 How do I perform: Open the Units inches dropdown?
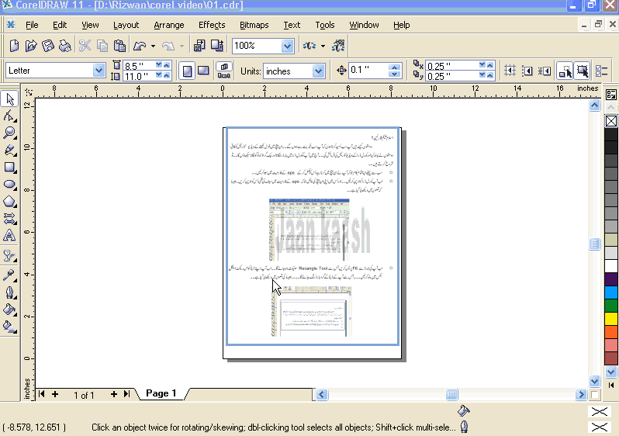pos(318,71)
